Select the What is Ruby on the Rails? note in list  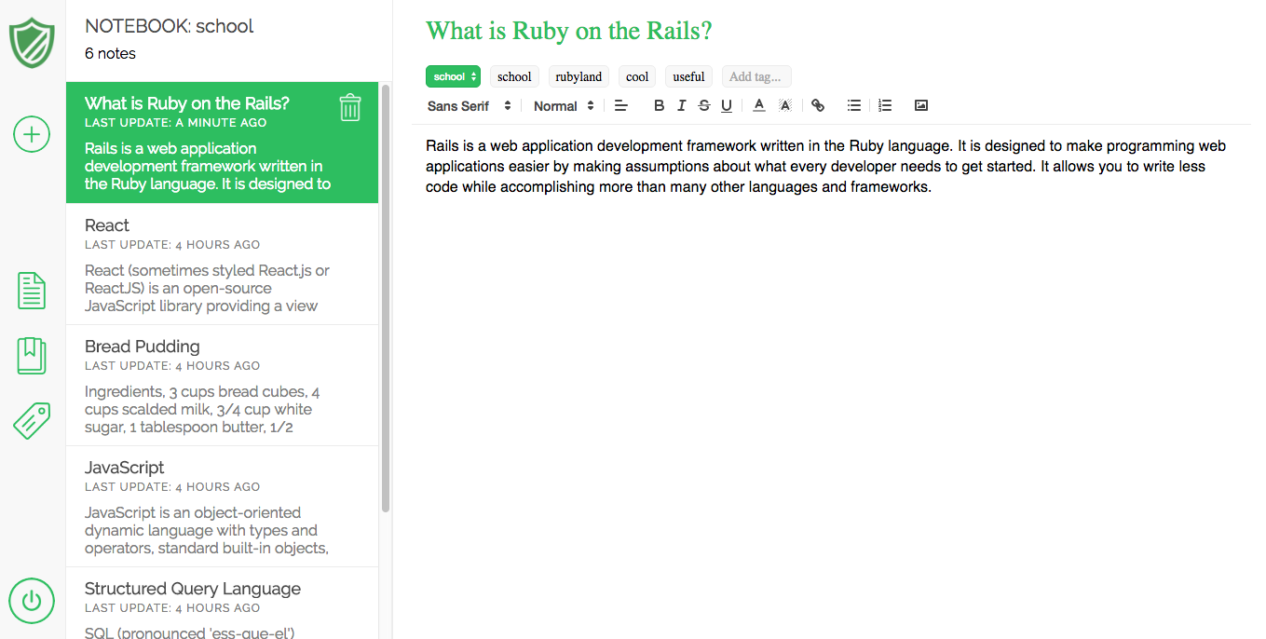point(223,143)
